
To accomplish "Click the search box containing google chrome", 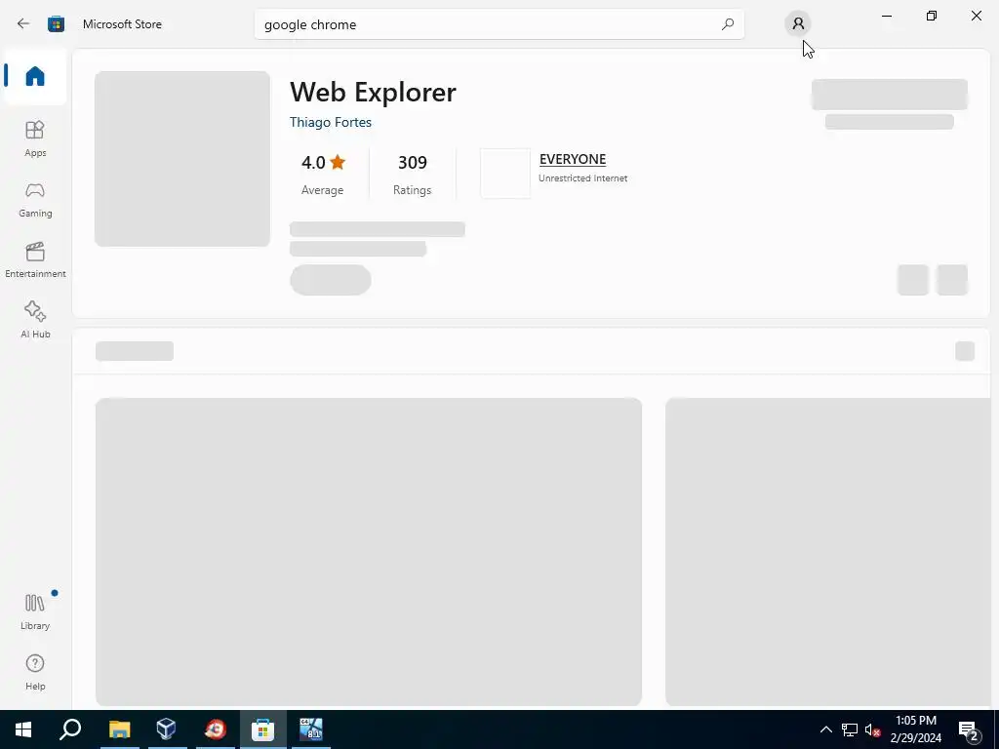I will click(499, 24).
